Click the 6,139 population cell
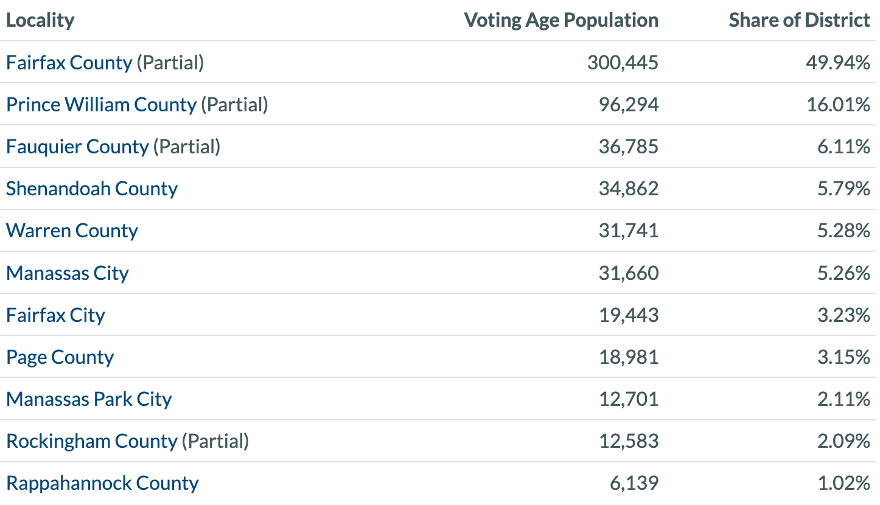The width and height of the screenshot is (880, 505). coord(634,483)
